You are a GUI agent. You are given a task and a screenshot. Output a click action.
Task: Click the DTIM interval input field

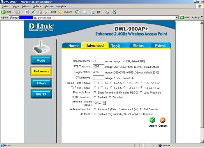(x=99, y=78)
